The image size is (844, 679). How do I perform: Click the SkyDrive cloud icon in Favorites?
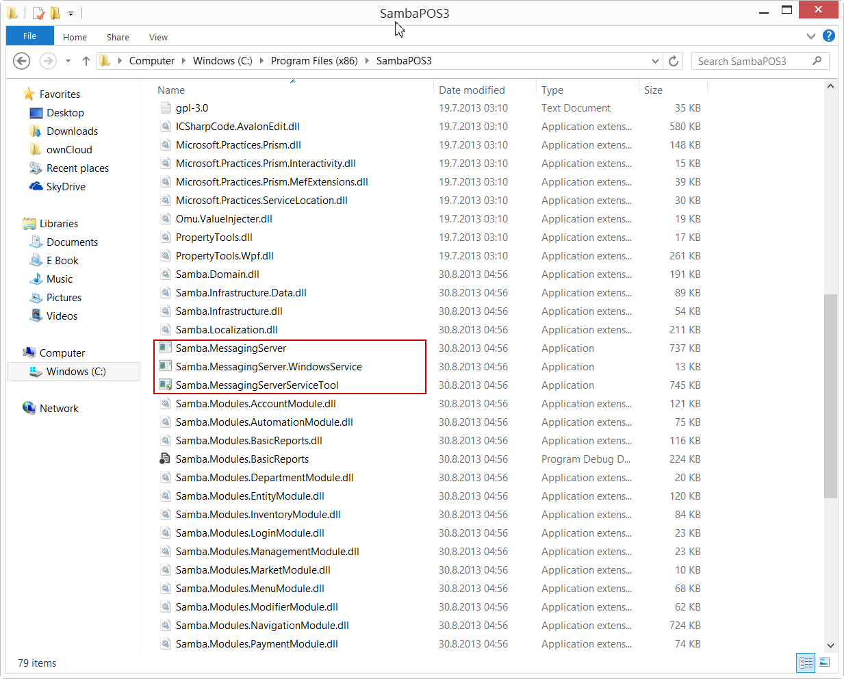[36, 187]
